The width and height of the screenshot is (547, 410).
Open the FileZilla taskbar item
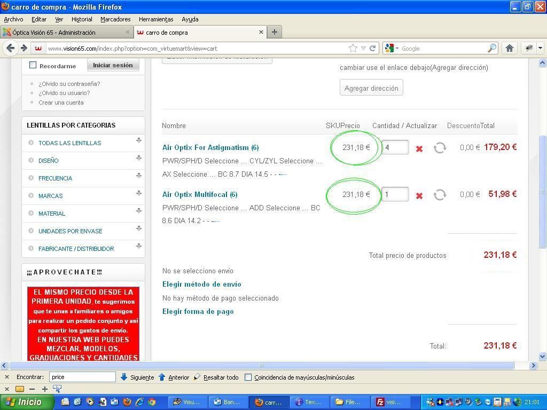pyautogui.click(x=390, y=402)
